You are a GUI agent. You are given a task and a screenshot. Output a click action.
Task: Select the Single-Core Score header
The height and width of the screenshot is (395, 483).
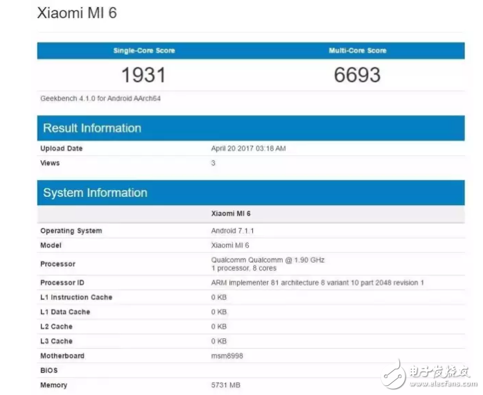(144, 51)
